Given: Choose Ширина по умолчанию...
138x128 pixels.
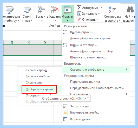Looking at the screenshot, I should point(96,57).
